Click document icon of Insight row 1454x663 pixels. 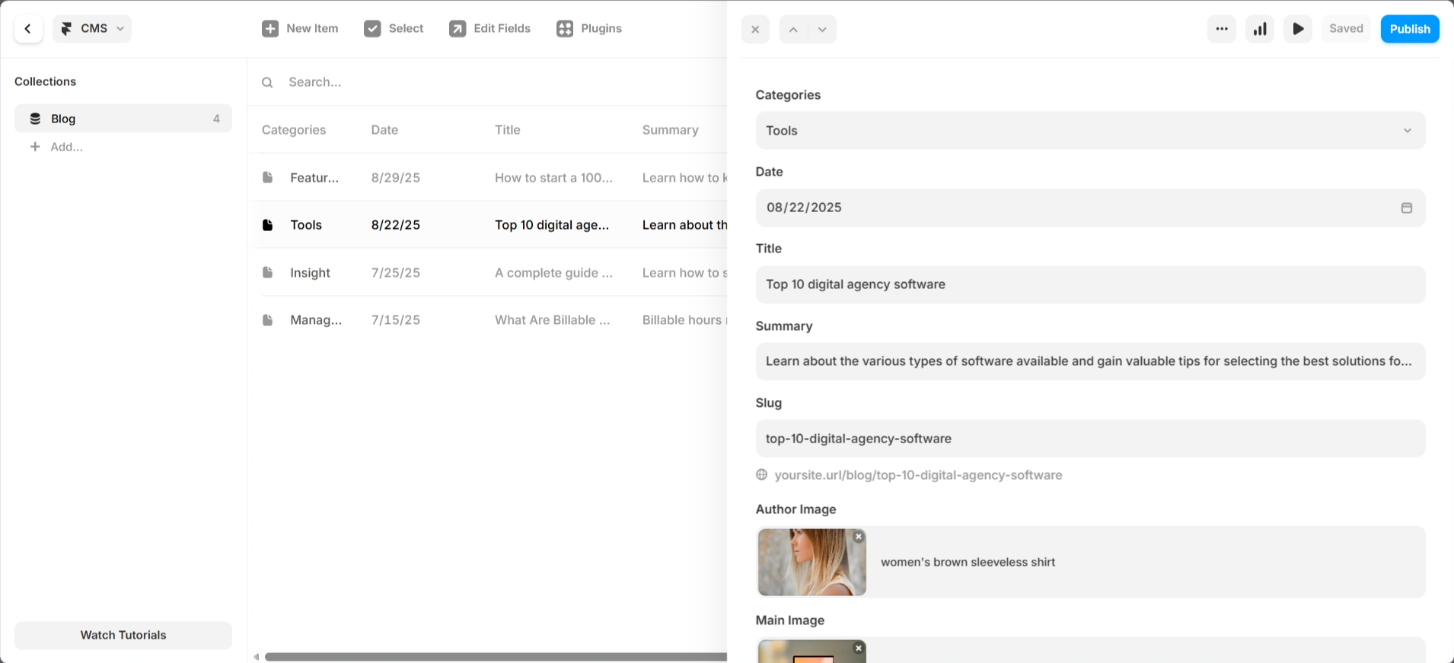tap(267, 272)
